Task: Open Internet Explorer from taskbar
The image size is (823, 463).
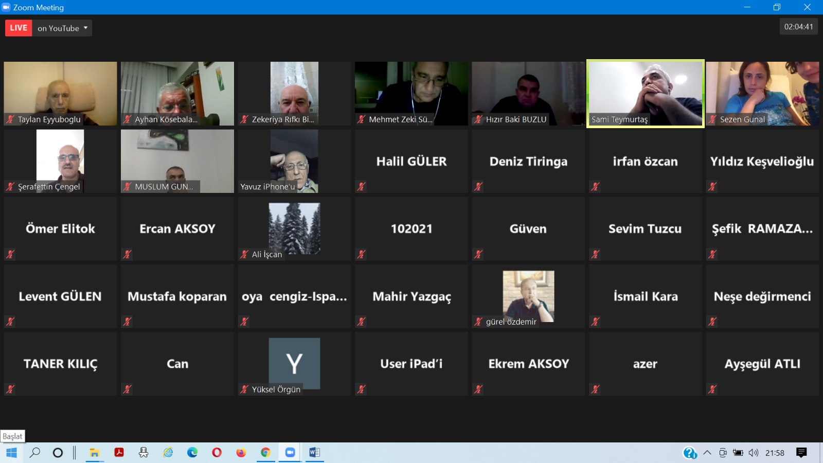Action: [168, 453]
